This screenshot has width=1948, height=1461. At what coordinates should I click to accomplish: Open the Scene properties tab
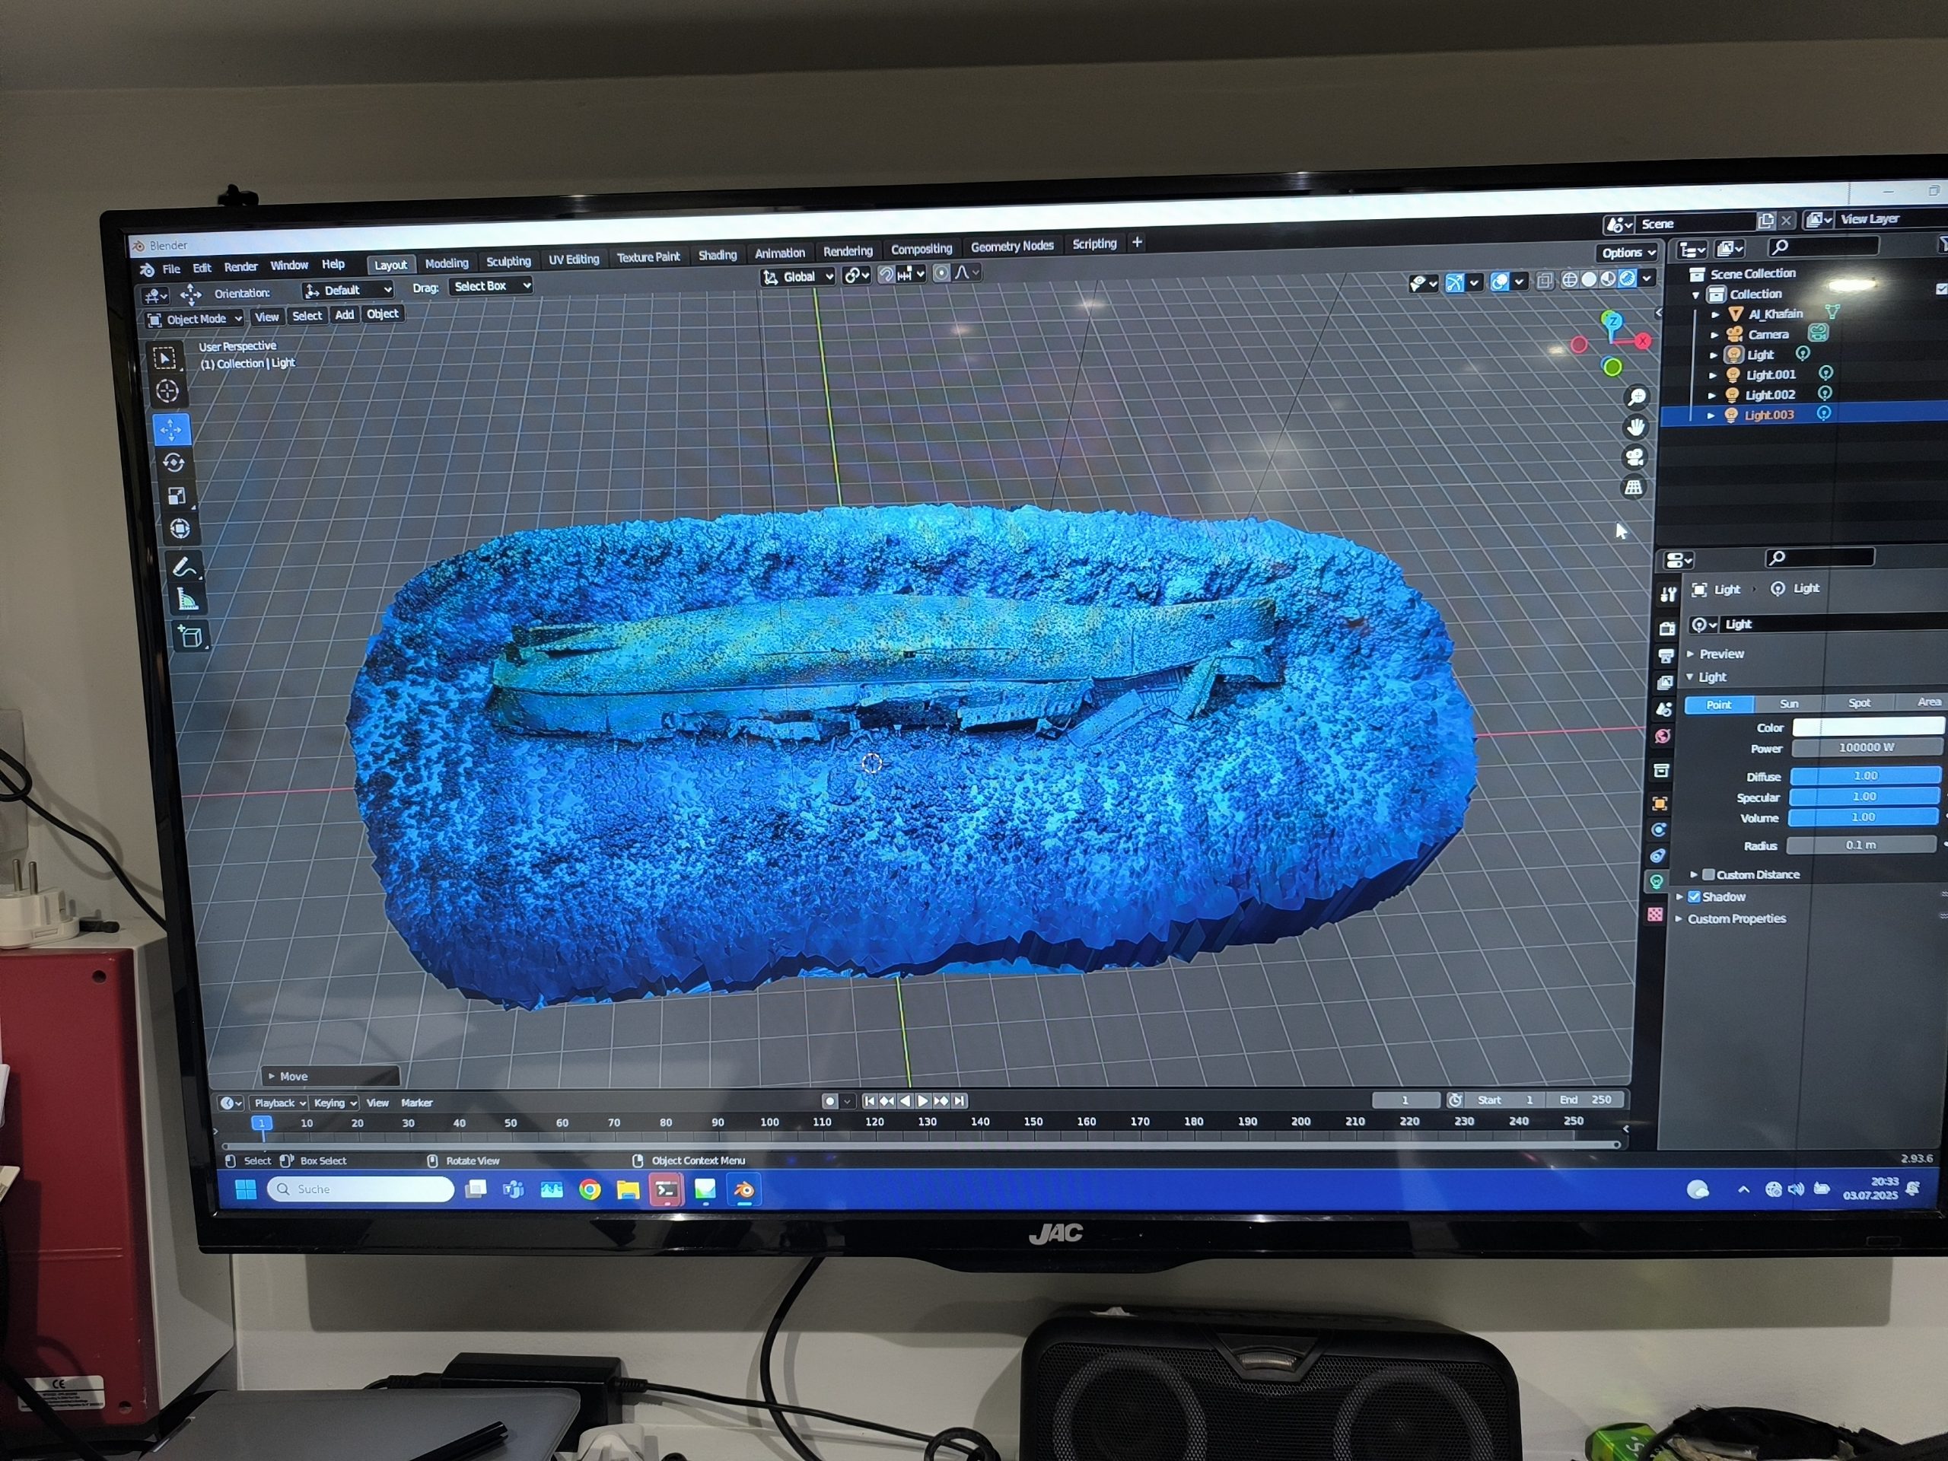pos(1664,709)
